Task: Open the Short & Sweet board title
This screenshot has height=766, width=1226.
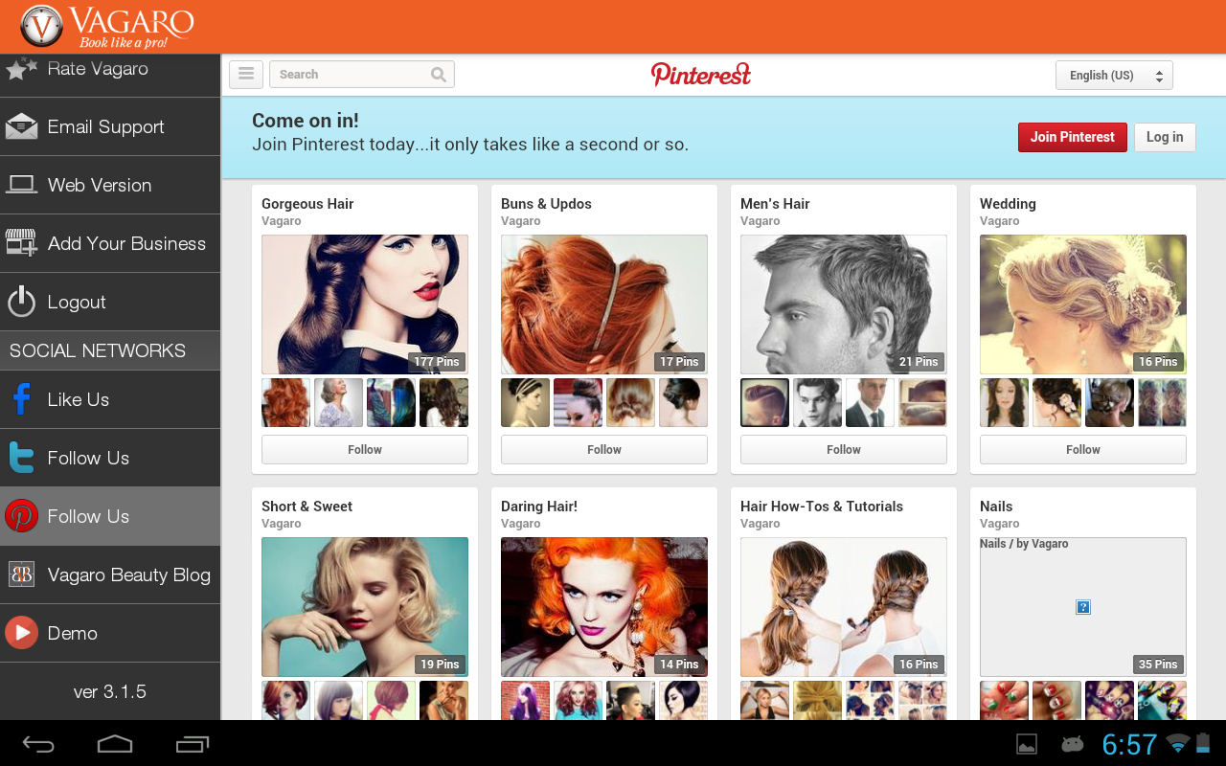Action: [306, 507]
